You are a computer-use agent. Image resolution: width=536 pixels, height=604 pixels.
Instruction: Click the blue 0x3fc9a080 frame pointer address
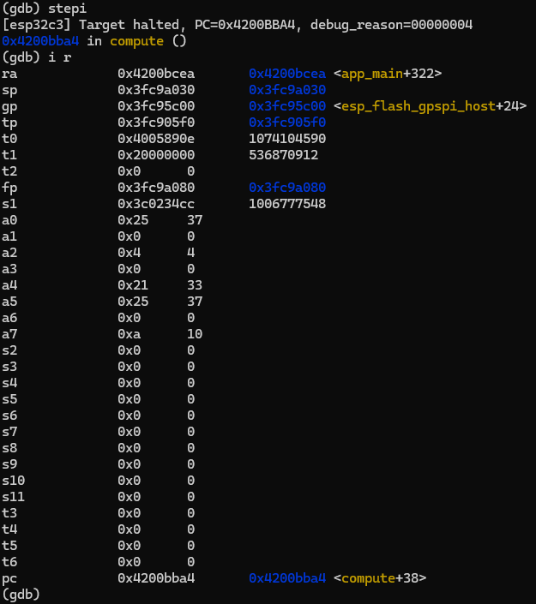[x=286, y=188]
